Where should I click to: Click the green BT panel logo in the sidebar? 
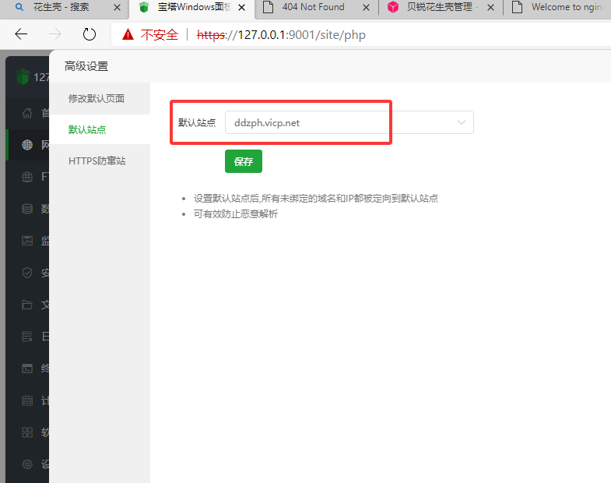click(23, 76)
